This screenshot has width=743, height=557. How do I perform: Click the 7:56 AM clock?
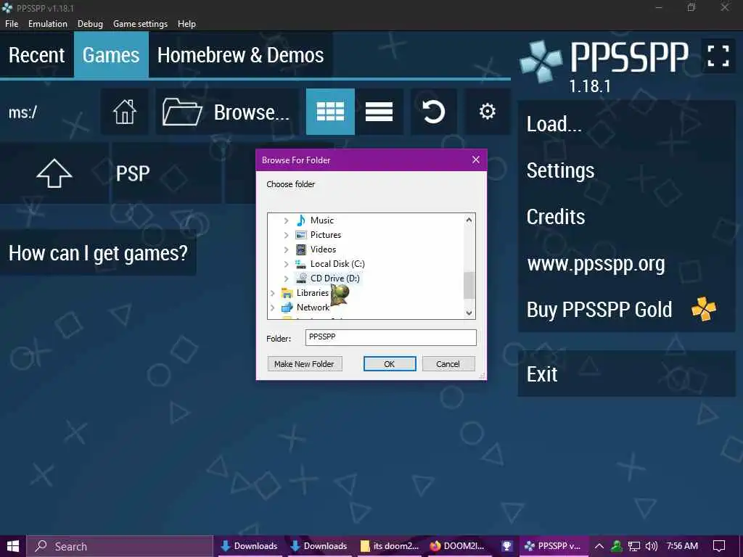(x=682, y=546)
